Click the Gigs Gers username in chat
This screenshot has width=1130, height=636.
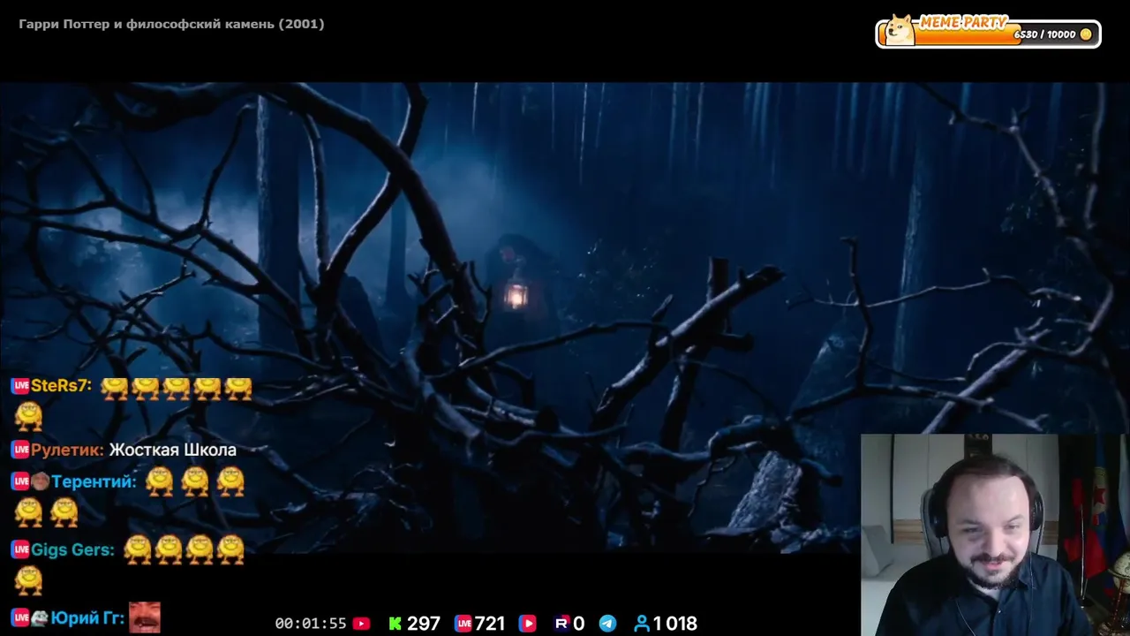pos(72,549)
